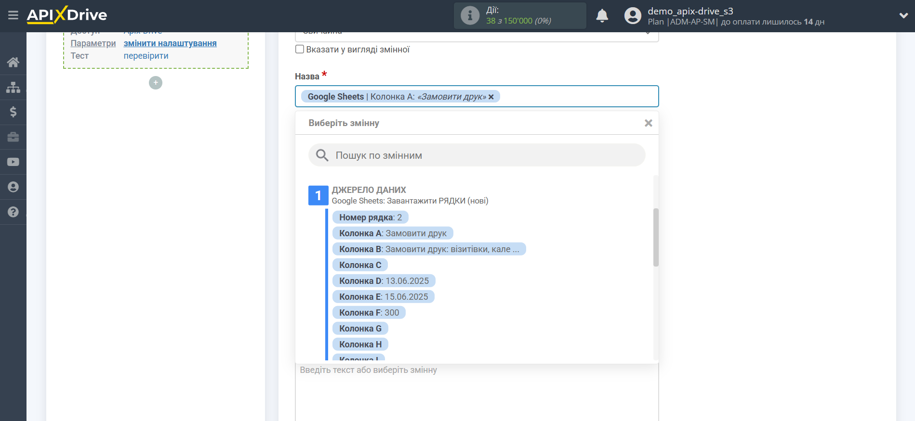Image resolution: width=915 pixels, height=421 pixels.
Task: Expand the account dropdown chevron
Action: pyautogui.click(x=903, y=15)
